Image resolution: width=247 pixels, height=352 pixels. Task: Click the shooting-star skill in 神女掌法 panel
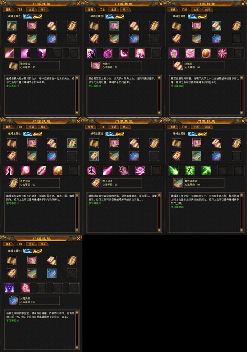pyautogui.click(x=9, y=53)
